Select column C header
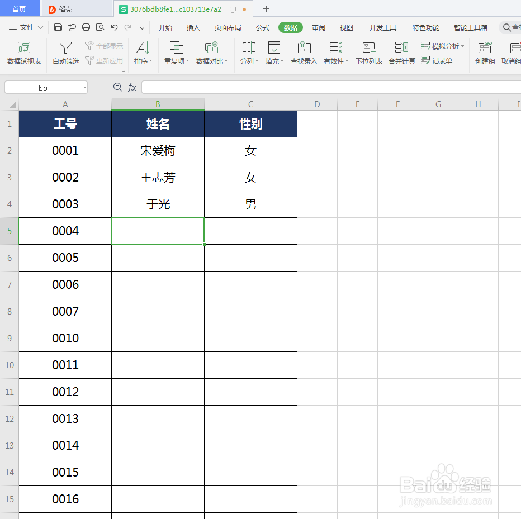 point(250,104)
